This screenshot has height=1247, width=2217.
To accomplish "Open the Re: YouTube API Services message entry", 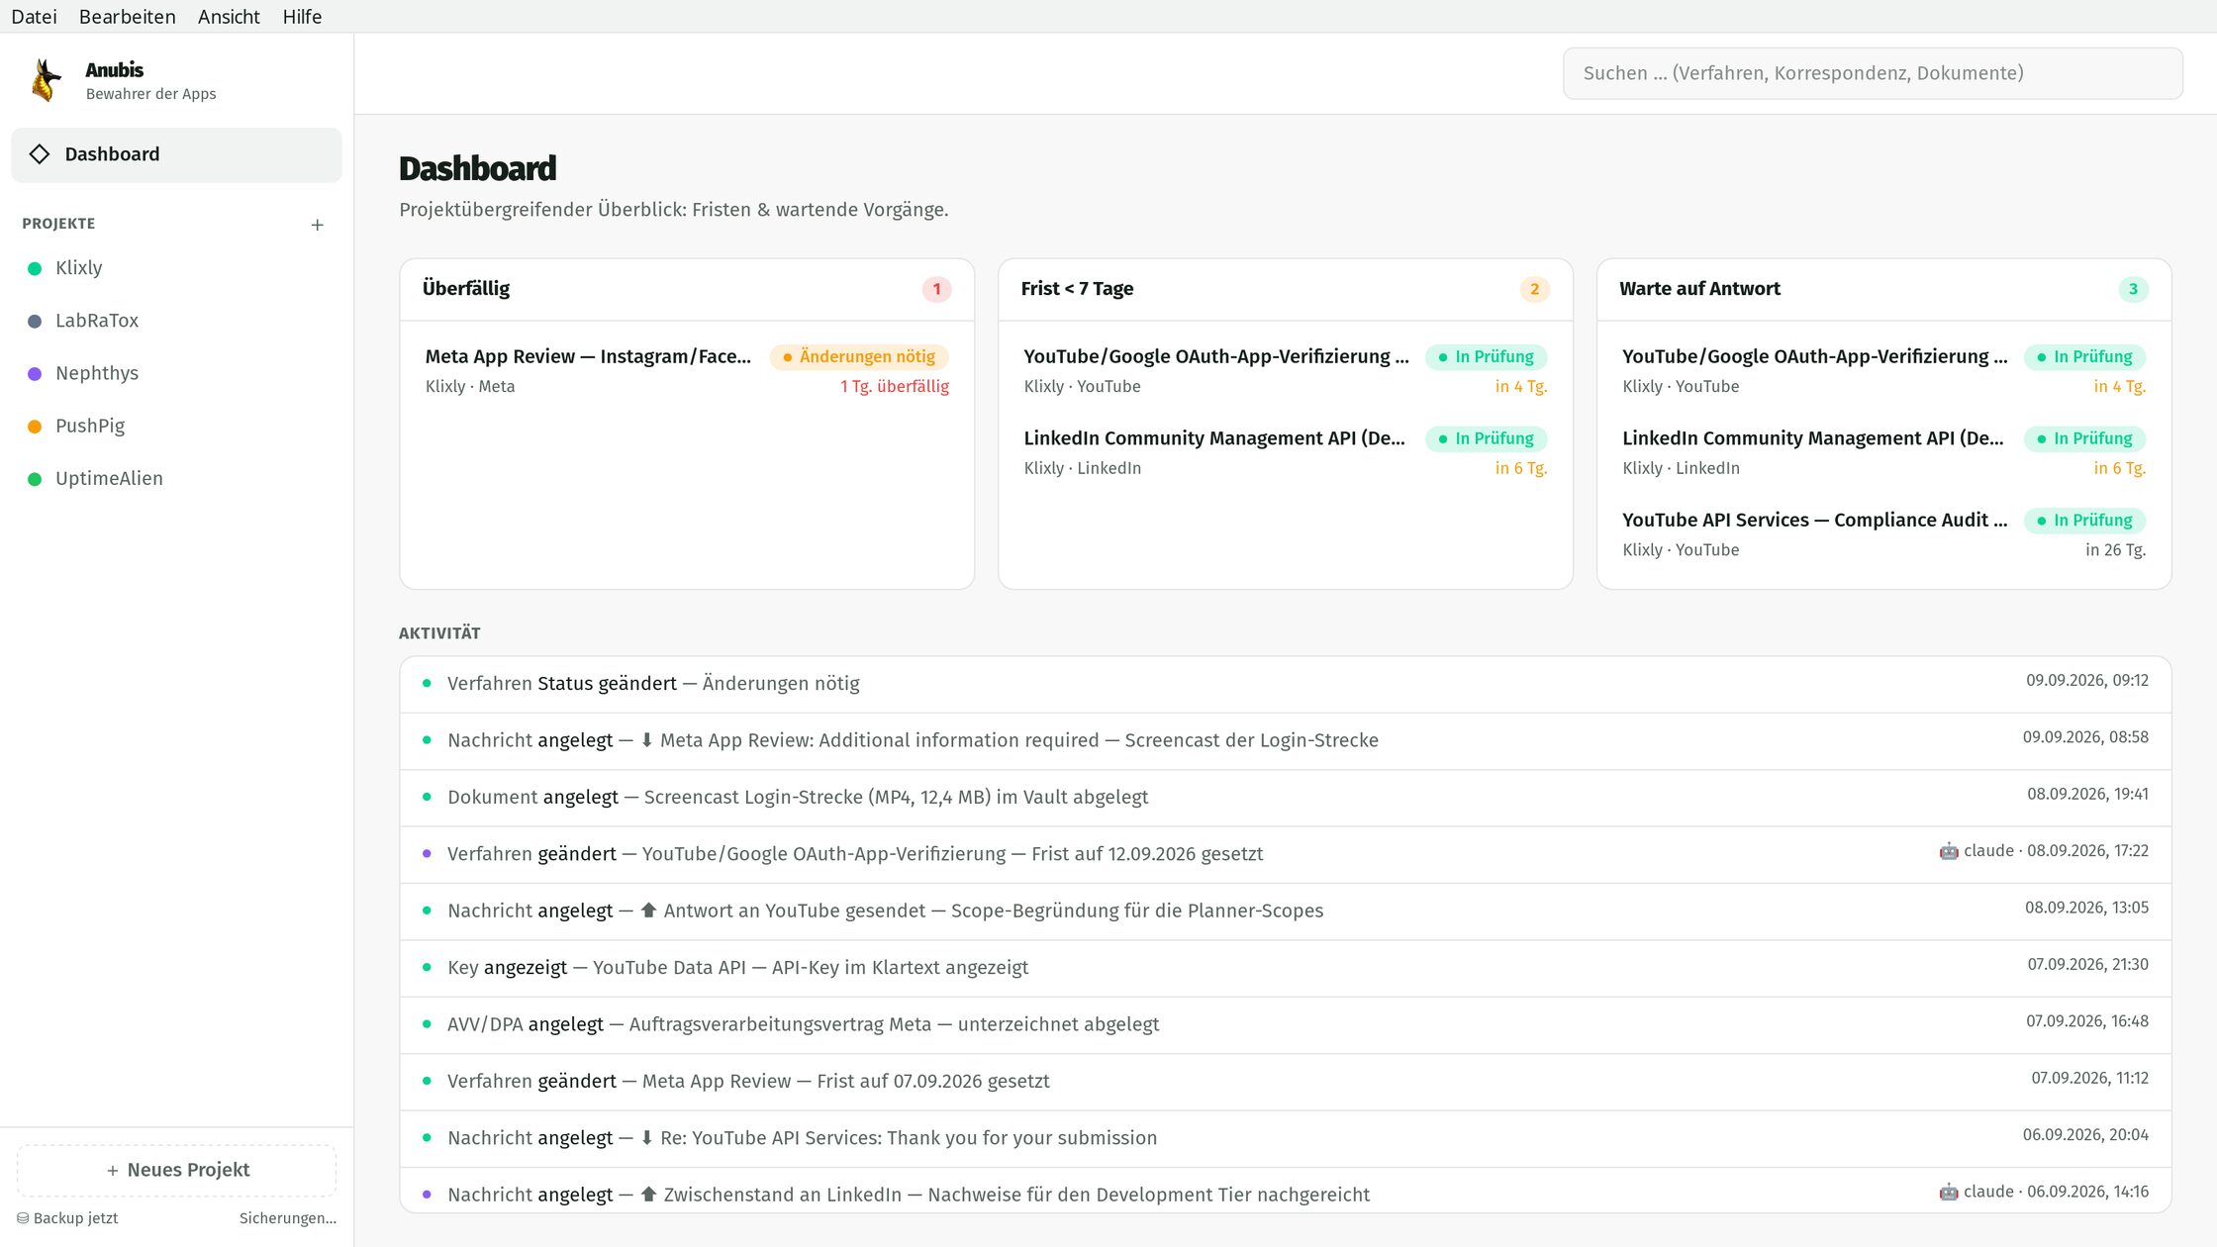I will coord(1285,1138).
